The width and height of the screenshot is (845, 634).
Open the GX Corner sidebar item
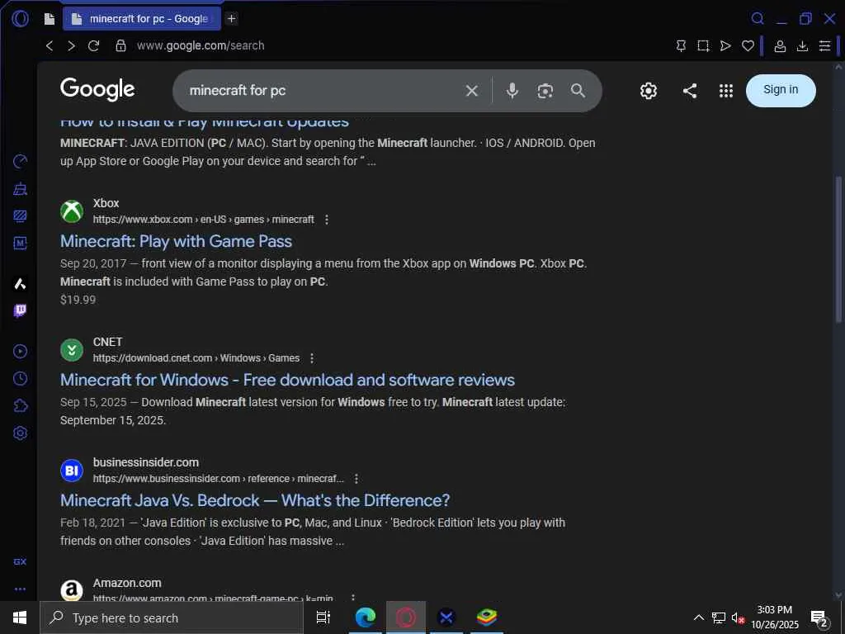tap(20, 561)
